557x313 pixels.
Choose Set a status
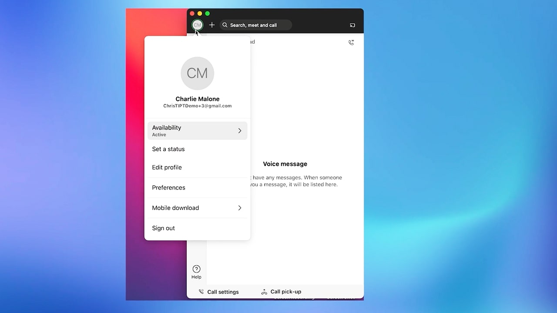pos(168,149)
